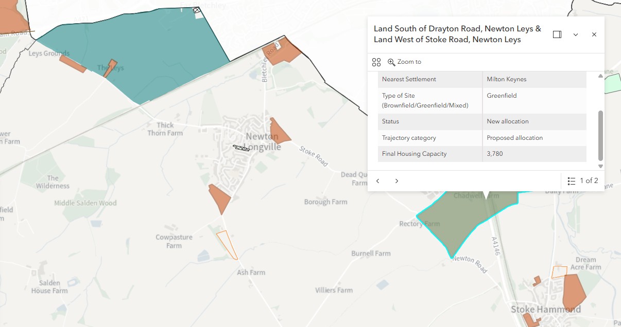Screen dimensions: 621x327
Task: Click Zoom to button
Action: tap(405, 62)
